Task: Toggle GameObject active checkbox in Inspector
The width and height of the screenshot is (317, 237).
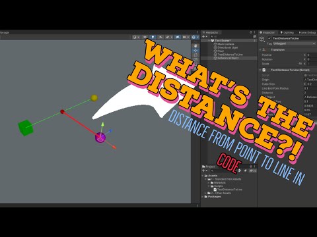Action: (269, 38)
